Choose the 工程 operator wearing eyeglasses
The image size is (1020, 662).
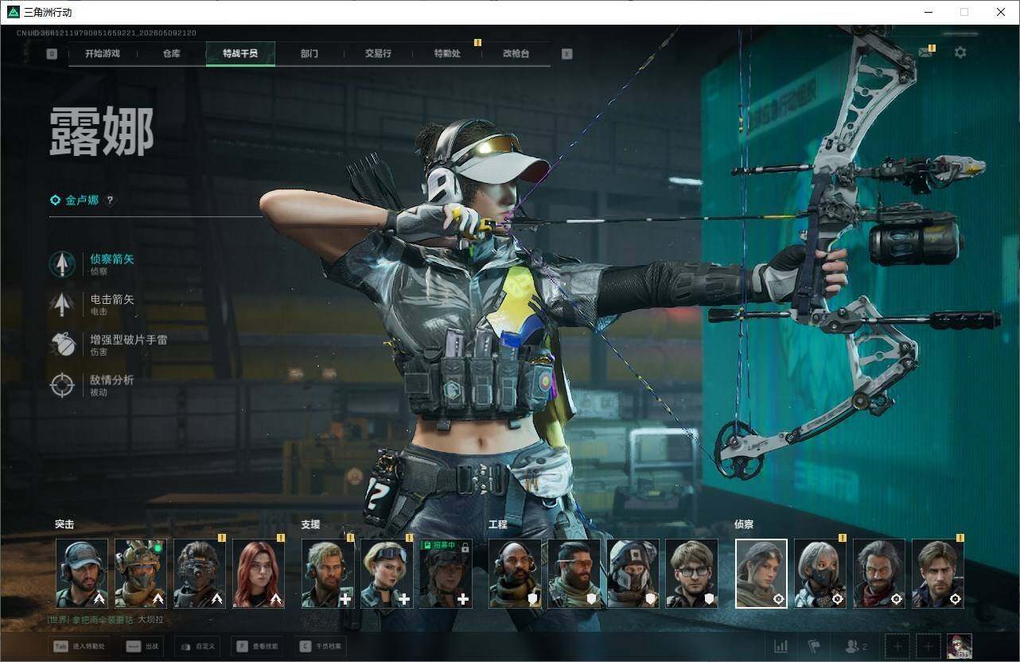[691, 574]
